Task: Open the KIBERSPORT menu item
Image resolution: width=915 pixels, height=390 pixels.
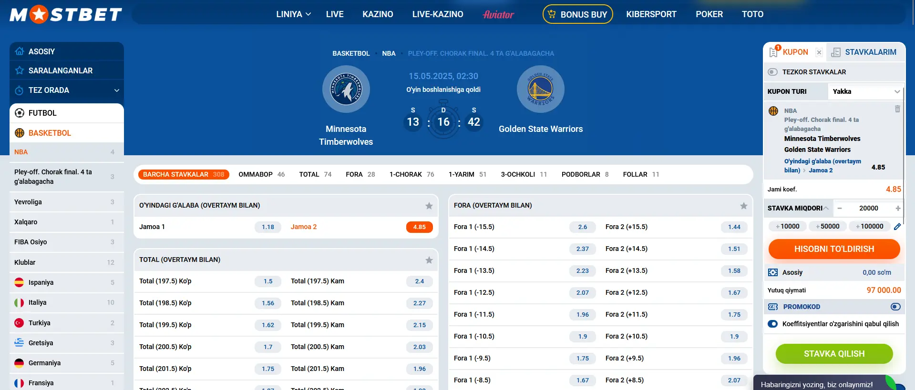Action: 651,14
